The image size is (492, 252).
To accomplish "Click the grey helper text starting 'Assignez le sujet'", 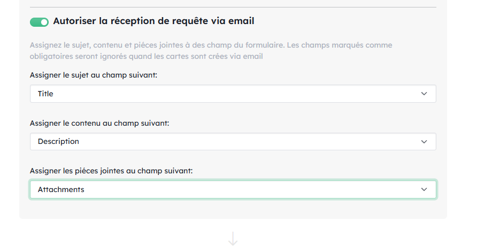I will 211,45.
